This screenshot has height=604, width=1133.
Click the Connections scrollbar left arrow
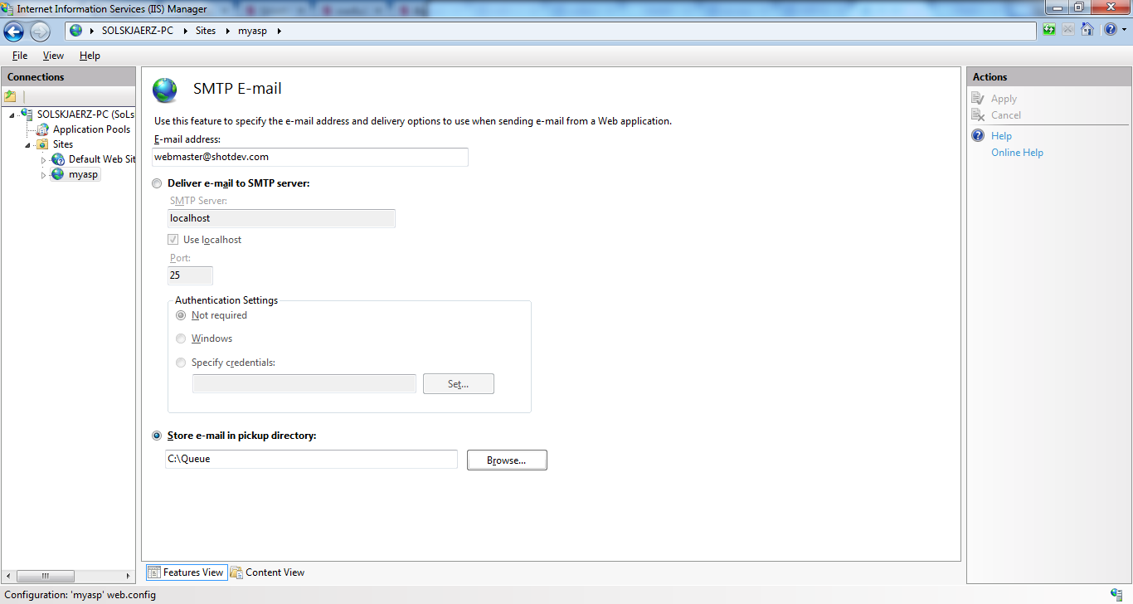[7, 576]
